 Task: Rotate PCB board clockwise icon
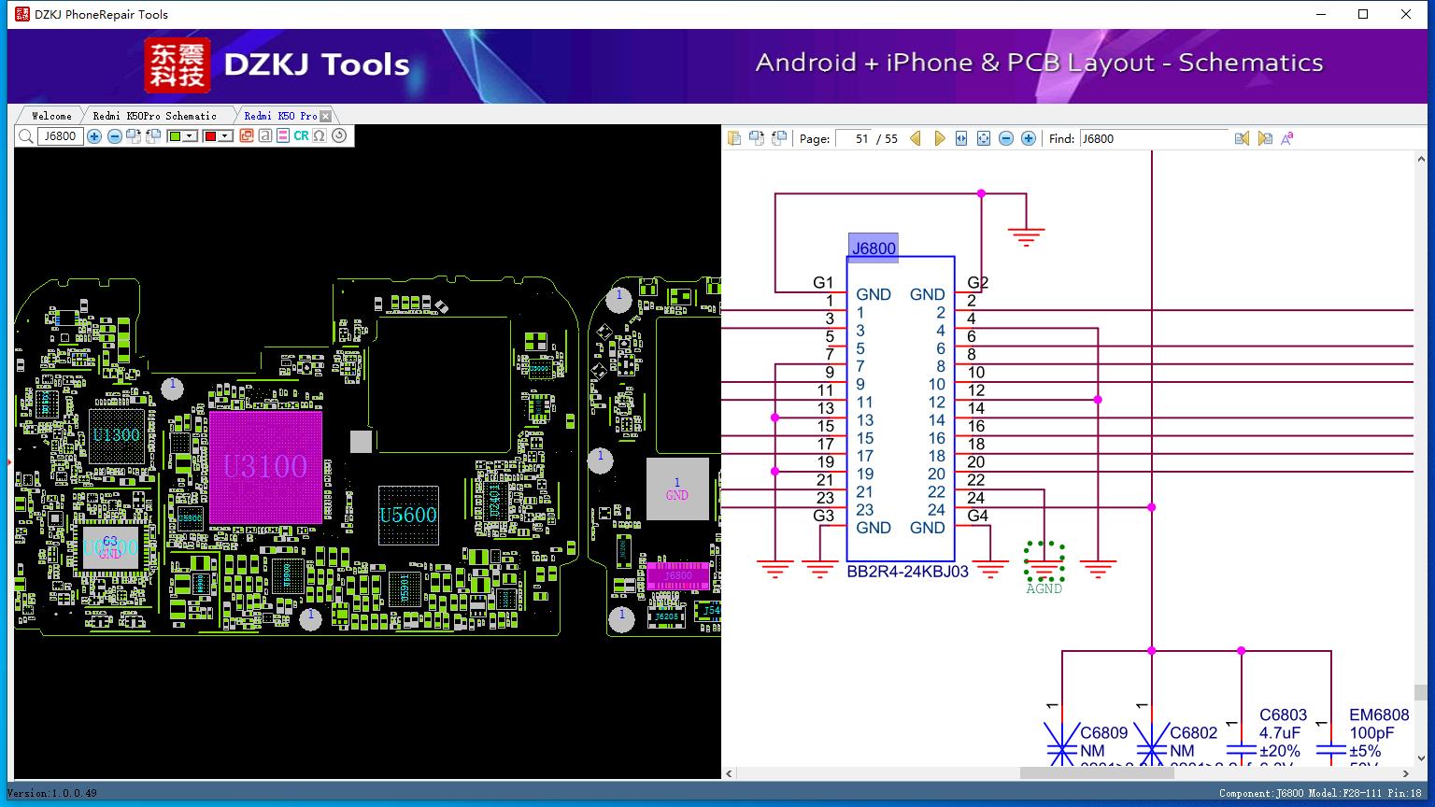pyautogui.click(x=134, y=136)
